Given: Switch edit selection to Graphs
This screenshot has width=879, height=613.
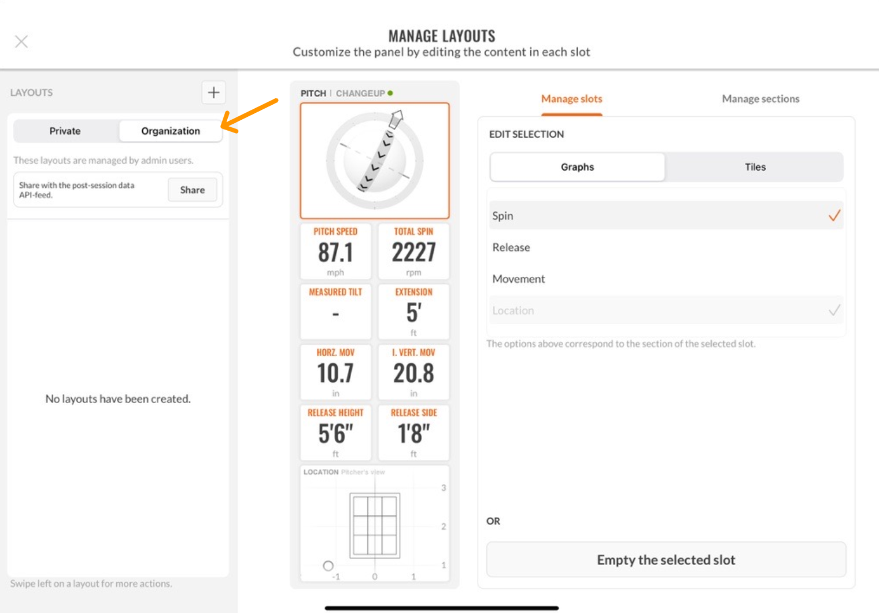Looking at the screenshot, I should 577,167.
